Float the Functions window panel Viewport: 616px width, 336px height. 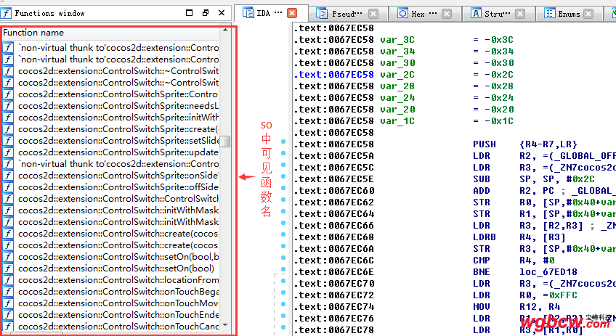205,13
